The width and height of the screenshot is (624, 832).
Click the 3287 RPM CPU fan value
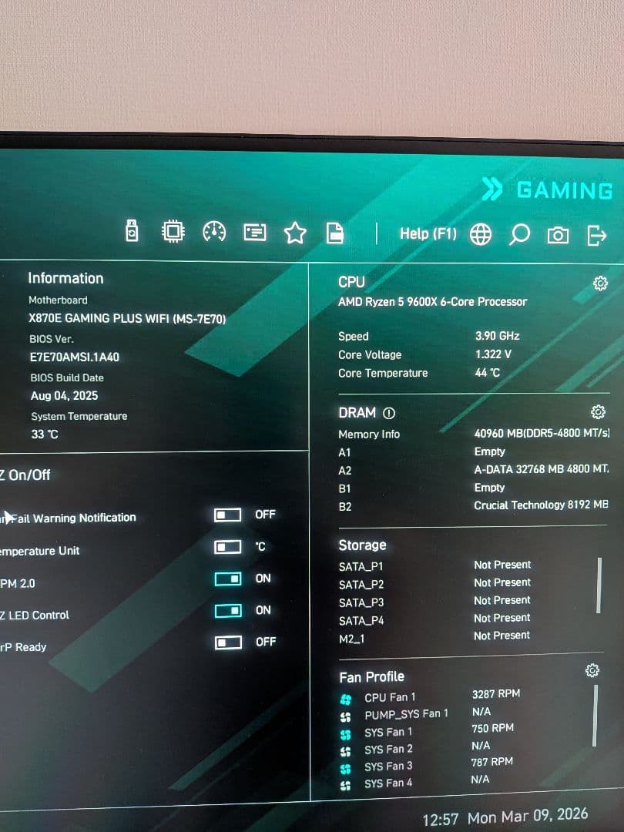pos(496,694)
